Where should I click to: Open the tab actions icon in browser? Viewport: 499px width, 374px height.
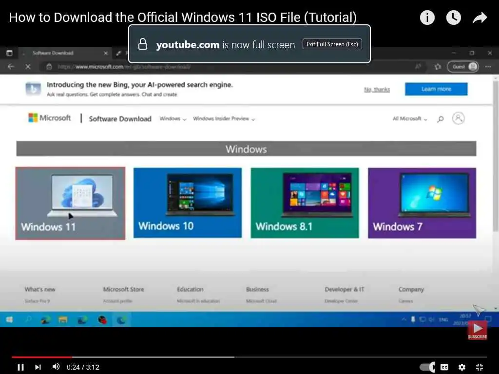tap(9, 53)
